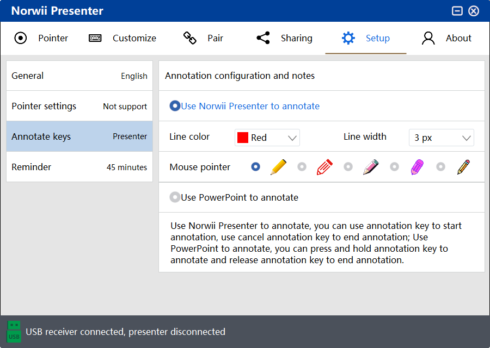Choose the red pencil radio button
Screen dimensions: 490x348
[302, 167]
